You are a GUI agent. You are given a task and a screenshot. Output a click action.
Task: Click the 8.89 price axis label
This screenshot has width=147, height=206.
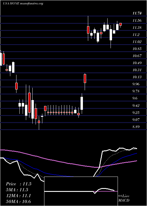tap(136, 127)
